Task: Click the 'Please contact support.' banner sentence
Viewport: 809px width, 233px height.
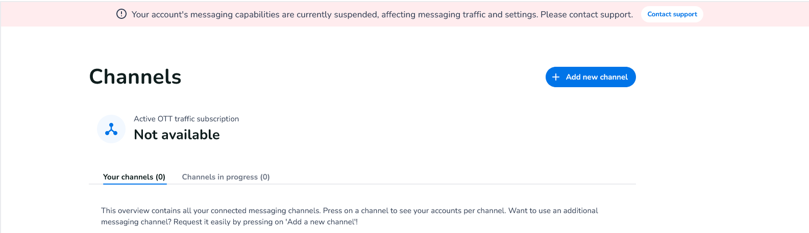Action: [x=586, y=14]
